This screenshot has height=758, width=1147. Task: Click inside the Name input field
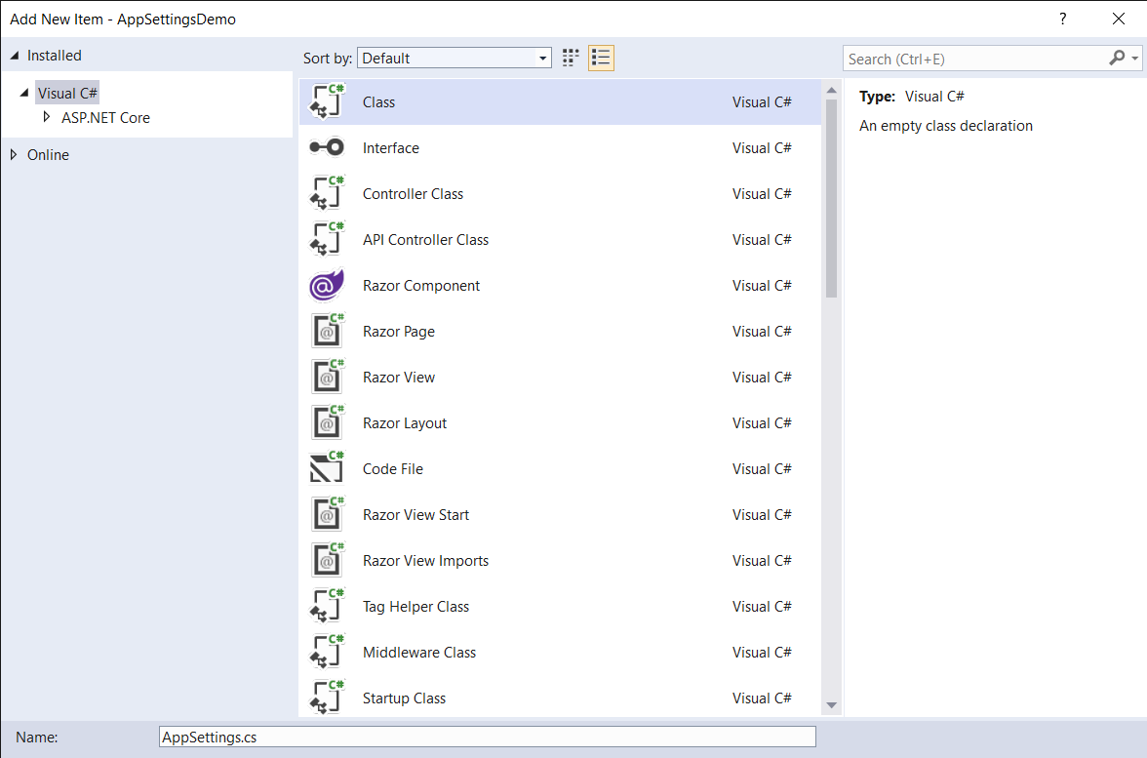pos(488,737)
